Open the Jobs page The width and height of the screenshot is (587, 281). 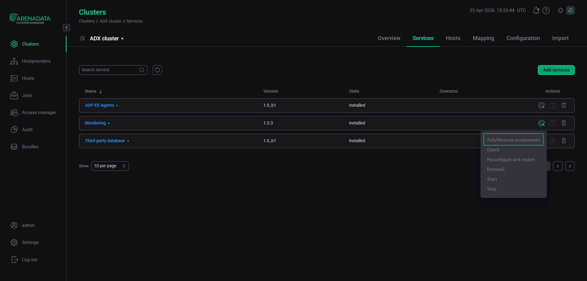(x=21, y=95)
